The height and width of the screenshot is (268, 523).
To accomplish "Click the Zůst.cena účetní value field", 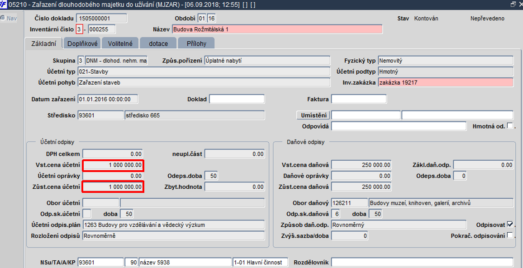I will (x=113, y=187).
